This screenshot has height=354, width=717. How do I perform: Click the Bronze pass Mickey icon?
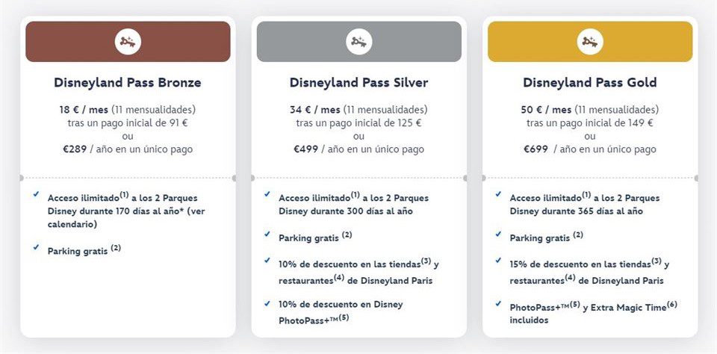click(128, 41)
